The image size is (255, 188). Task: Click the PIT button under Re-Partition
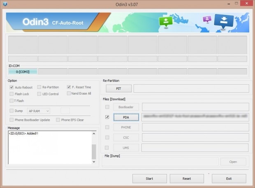[x=118, y=88]
